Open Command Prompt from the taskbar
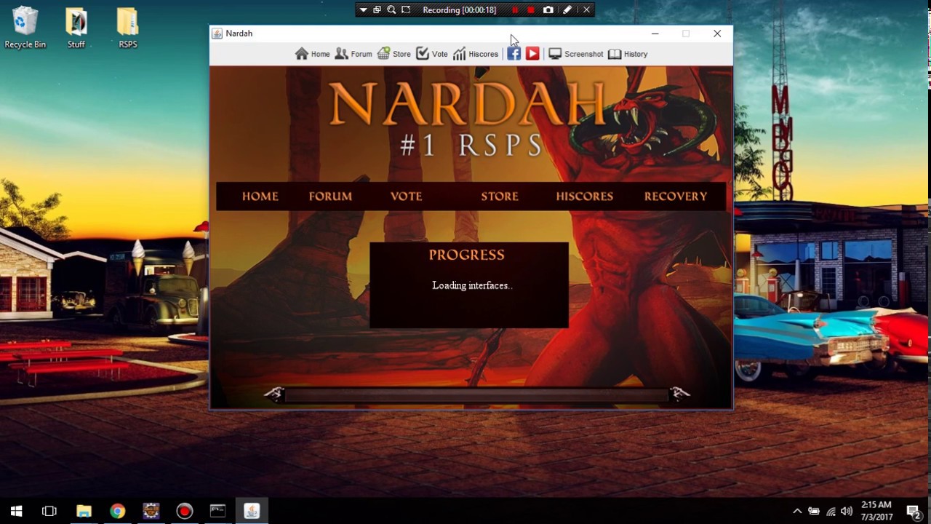Screen dimensions: 931x524 [217, 511]
